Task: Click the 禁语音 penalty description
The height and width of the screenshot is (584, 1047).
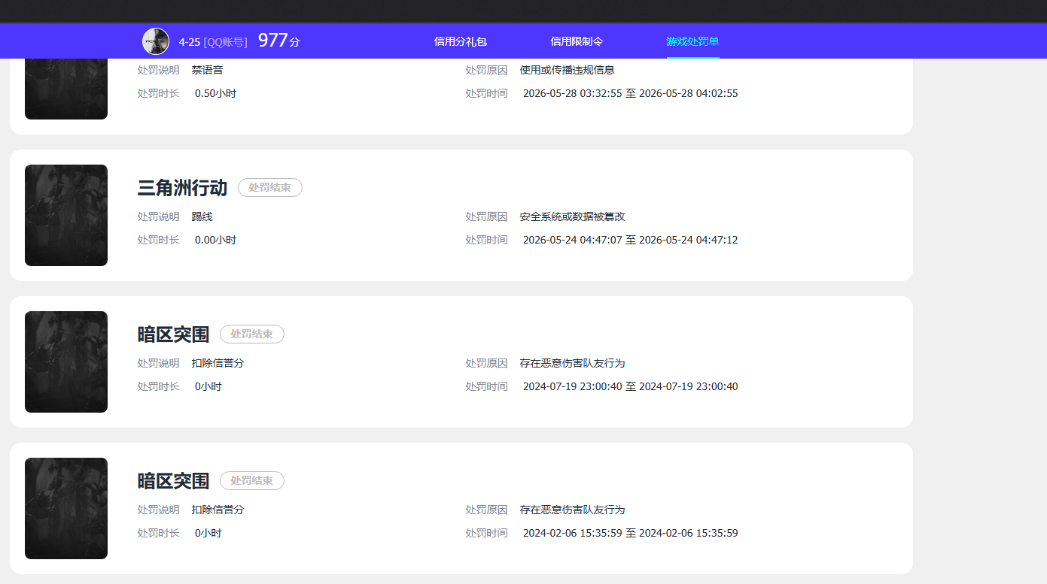Action: (207, 70)
